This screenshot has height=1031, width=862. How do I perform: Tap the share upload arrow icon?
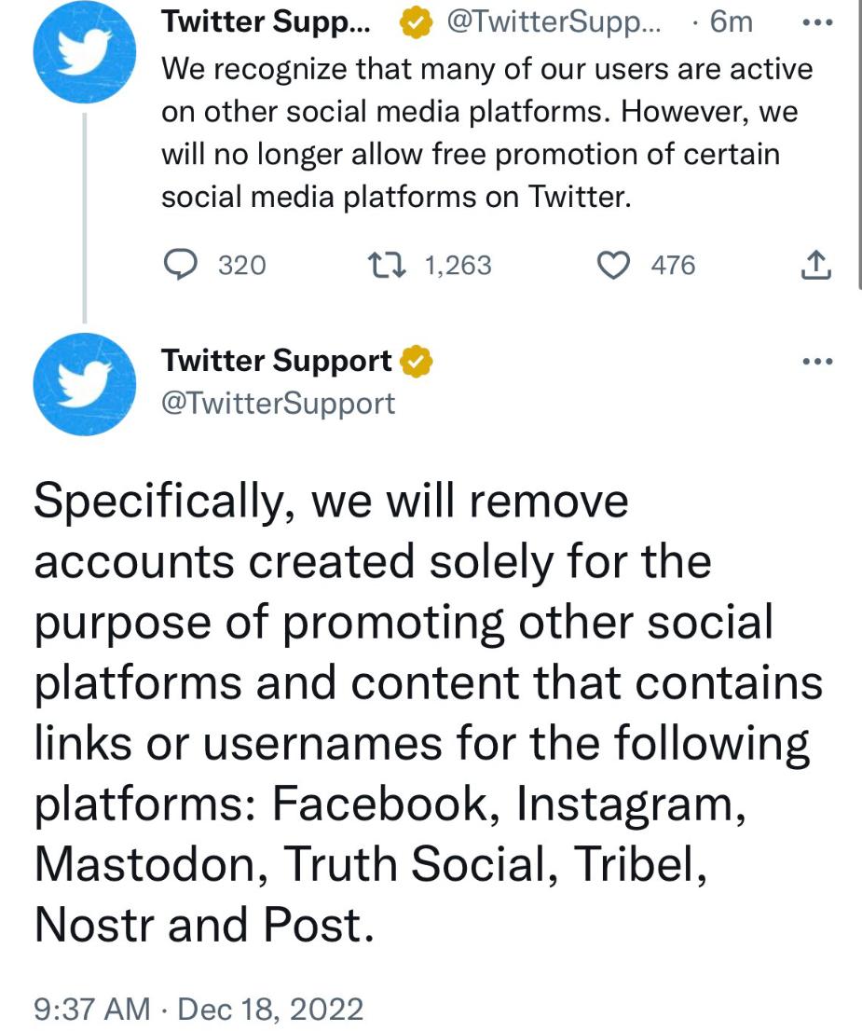(x=815, y=267)
